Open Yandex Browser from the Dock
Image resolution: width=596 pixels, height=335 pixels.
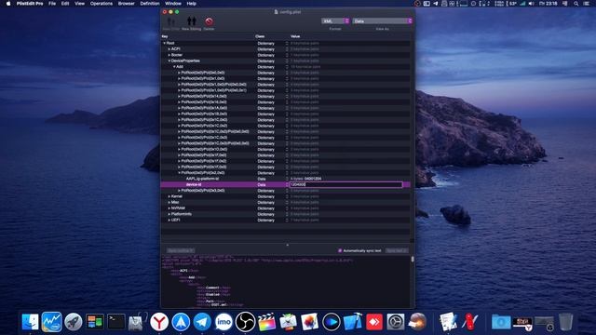click(x=159, y=322)
